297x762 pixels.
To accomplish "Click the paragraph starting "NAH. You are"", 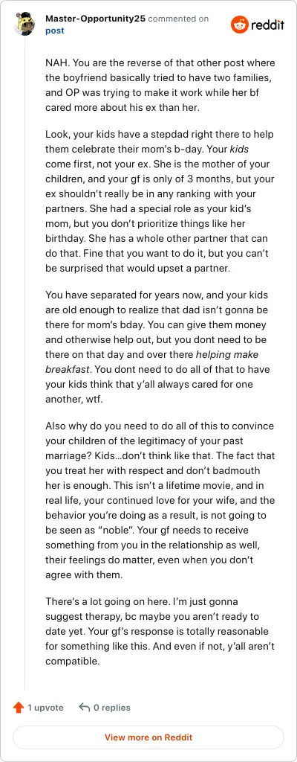I will click(x=160, y=86).
